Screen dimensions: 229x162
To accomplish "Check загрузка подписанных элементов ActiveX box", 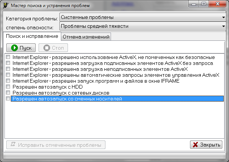I will click(x=8, y=63).
